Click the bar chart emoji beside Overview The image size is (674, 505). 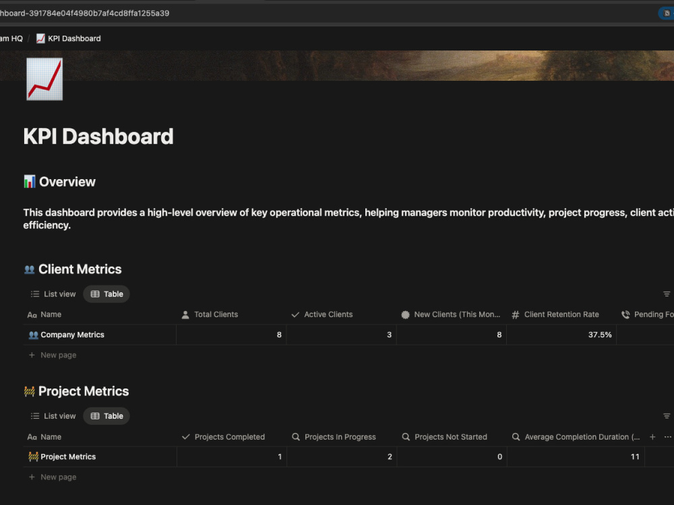pyautogui.click(x=29, y=182)
